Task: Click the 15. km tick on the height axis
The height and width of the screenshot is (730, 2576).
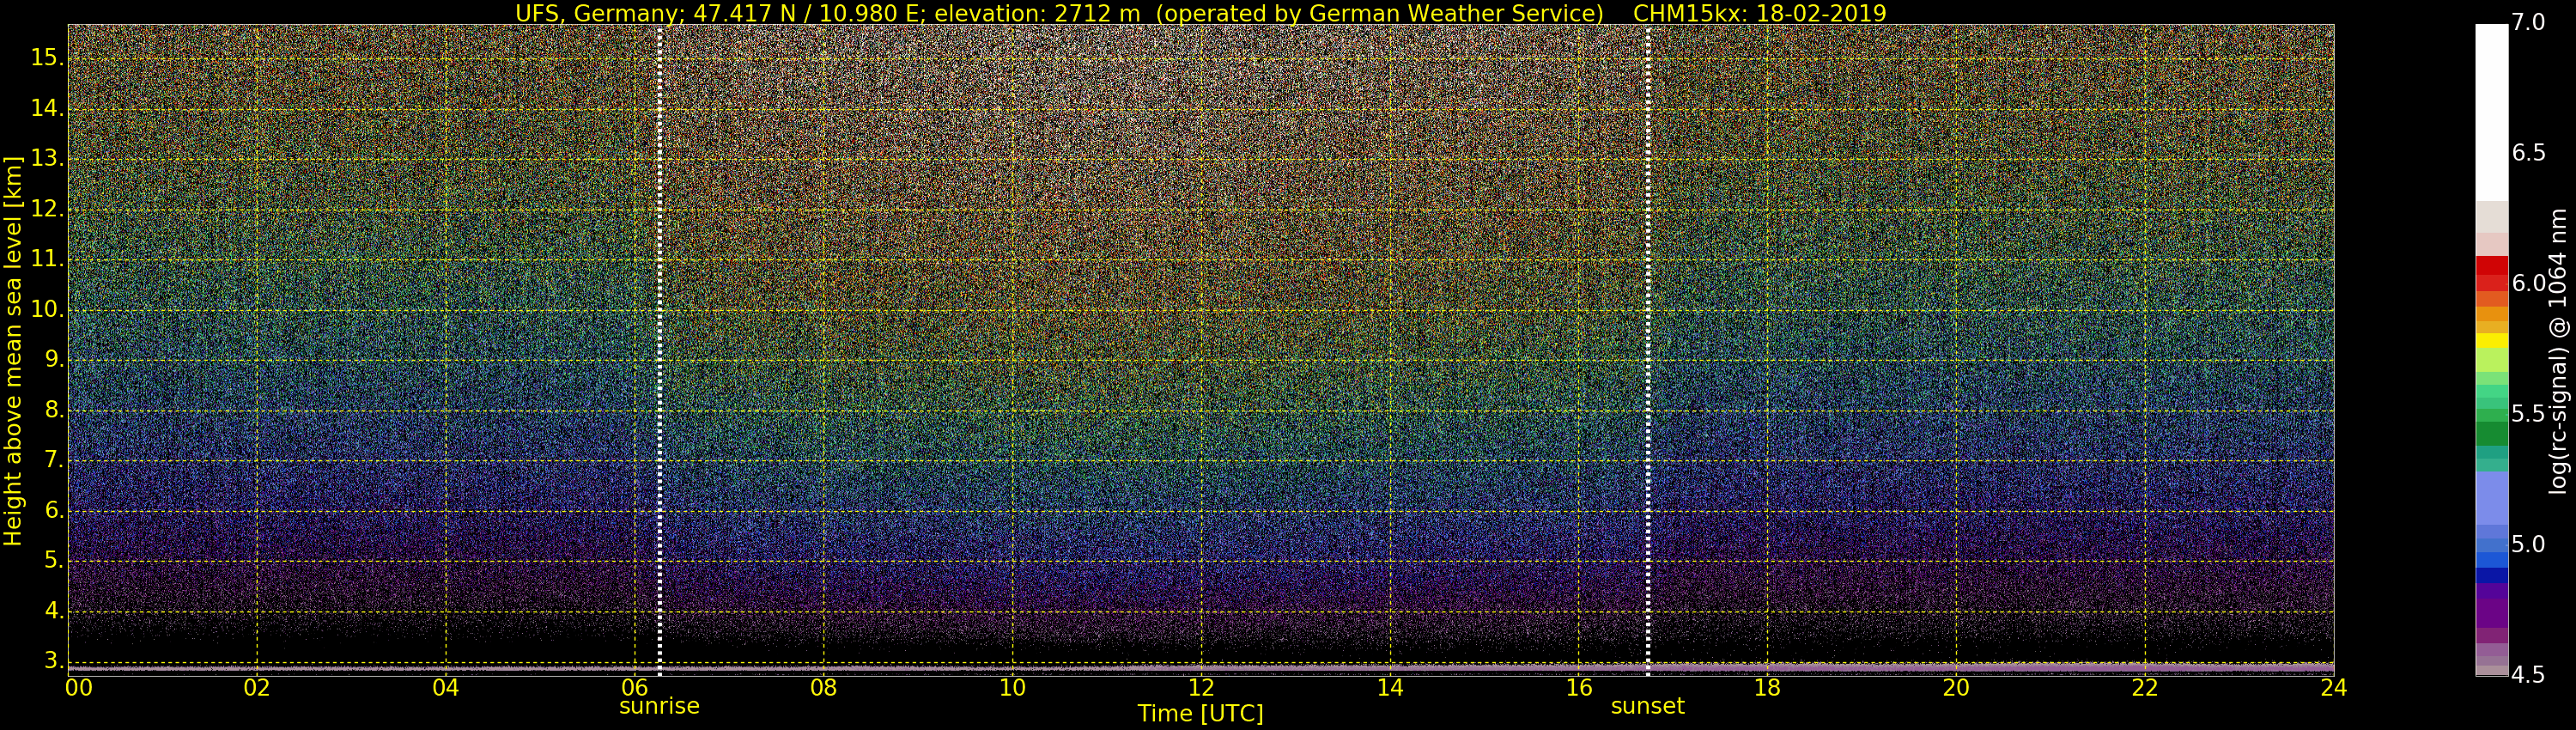Action: [46, 58]
